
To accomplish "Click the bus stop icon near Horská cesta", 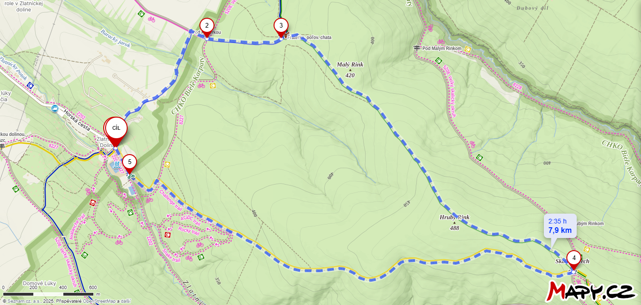I will click(55, 109).
